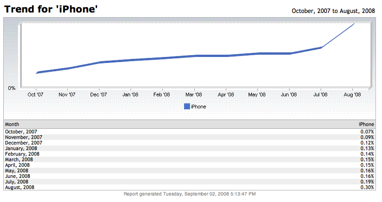The height and width of the screenshot is (202, 382).
Task: Select the iPhone legend label
Action: (x=198, y=107)
